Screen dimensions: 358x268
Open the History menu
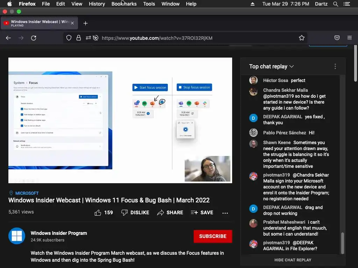[x=97, y=4]
